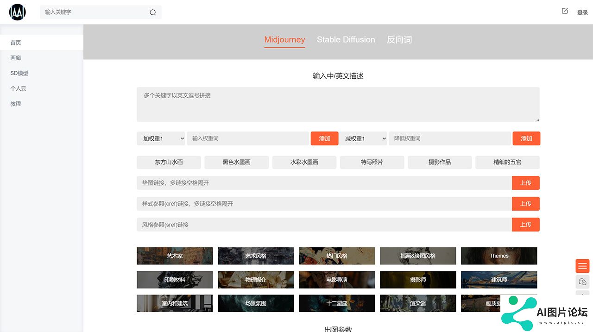Open 首页 in the sidebar
Screen dimensions: 593x332
pos(42,43)
